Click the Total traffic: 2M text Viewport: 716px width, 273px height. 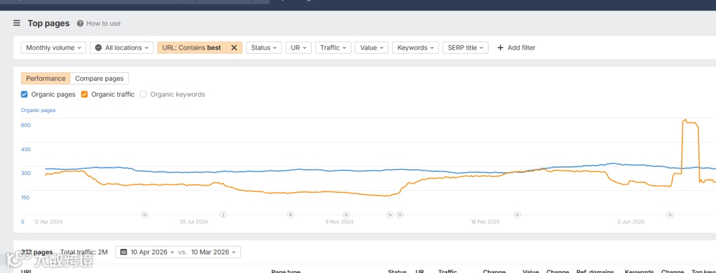[84, 252]
